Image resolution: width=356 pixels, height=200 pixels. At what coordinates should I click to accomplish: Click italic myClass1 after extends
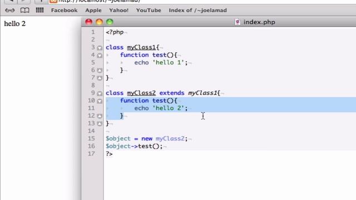pyautogui.click(x=202, y=93)
